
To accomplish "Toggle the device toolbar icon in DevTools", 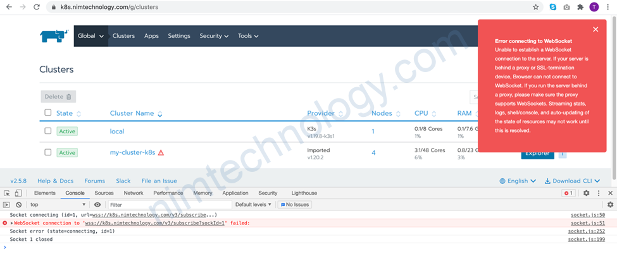I will click(18, 193).
